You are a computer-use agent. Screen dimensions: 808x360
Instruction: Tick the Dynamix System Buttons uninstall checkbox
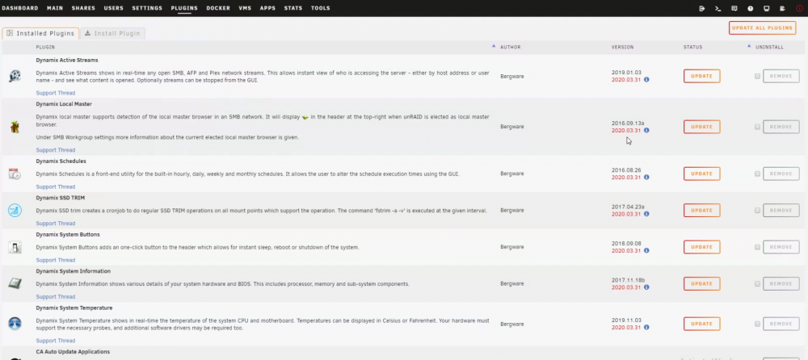tap(758, 247)
